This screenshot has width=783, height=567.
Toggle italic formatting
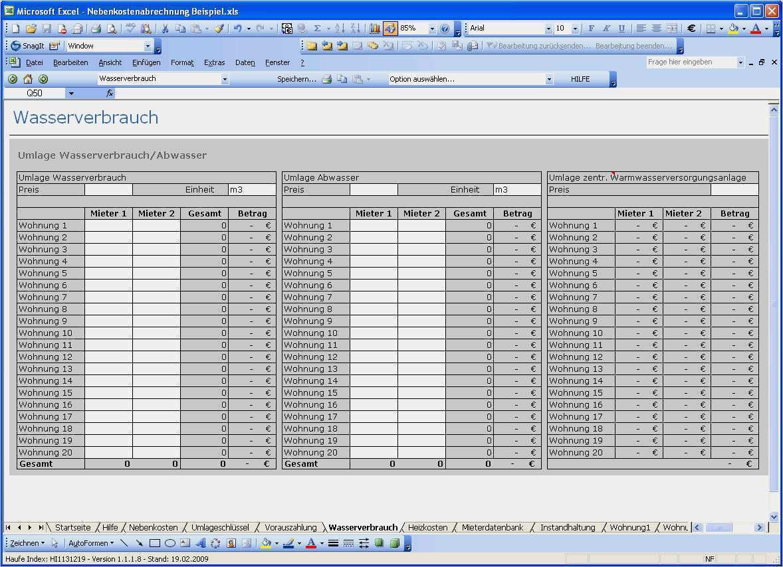606,28
